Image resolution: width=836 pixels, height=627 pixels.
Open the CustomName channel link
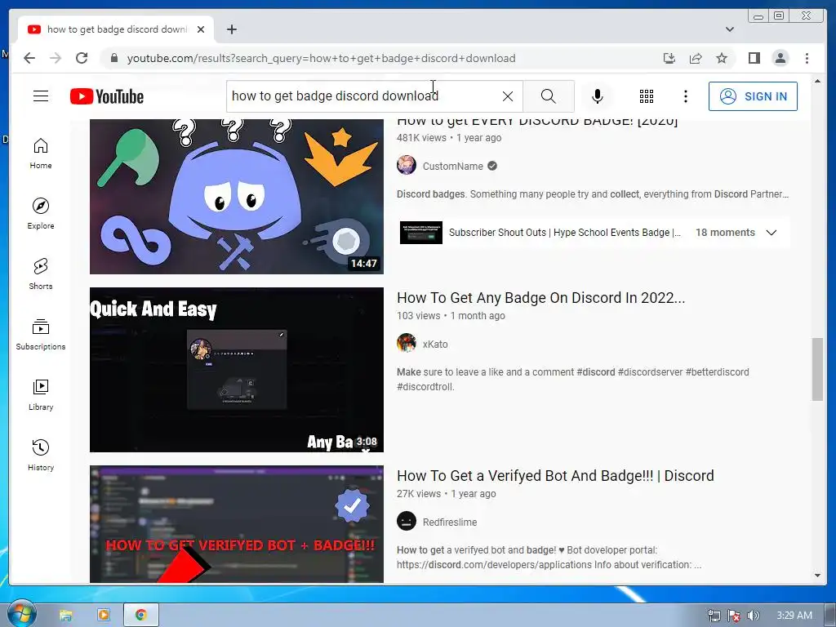click(452, 167)
